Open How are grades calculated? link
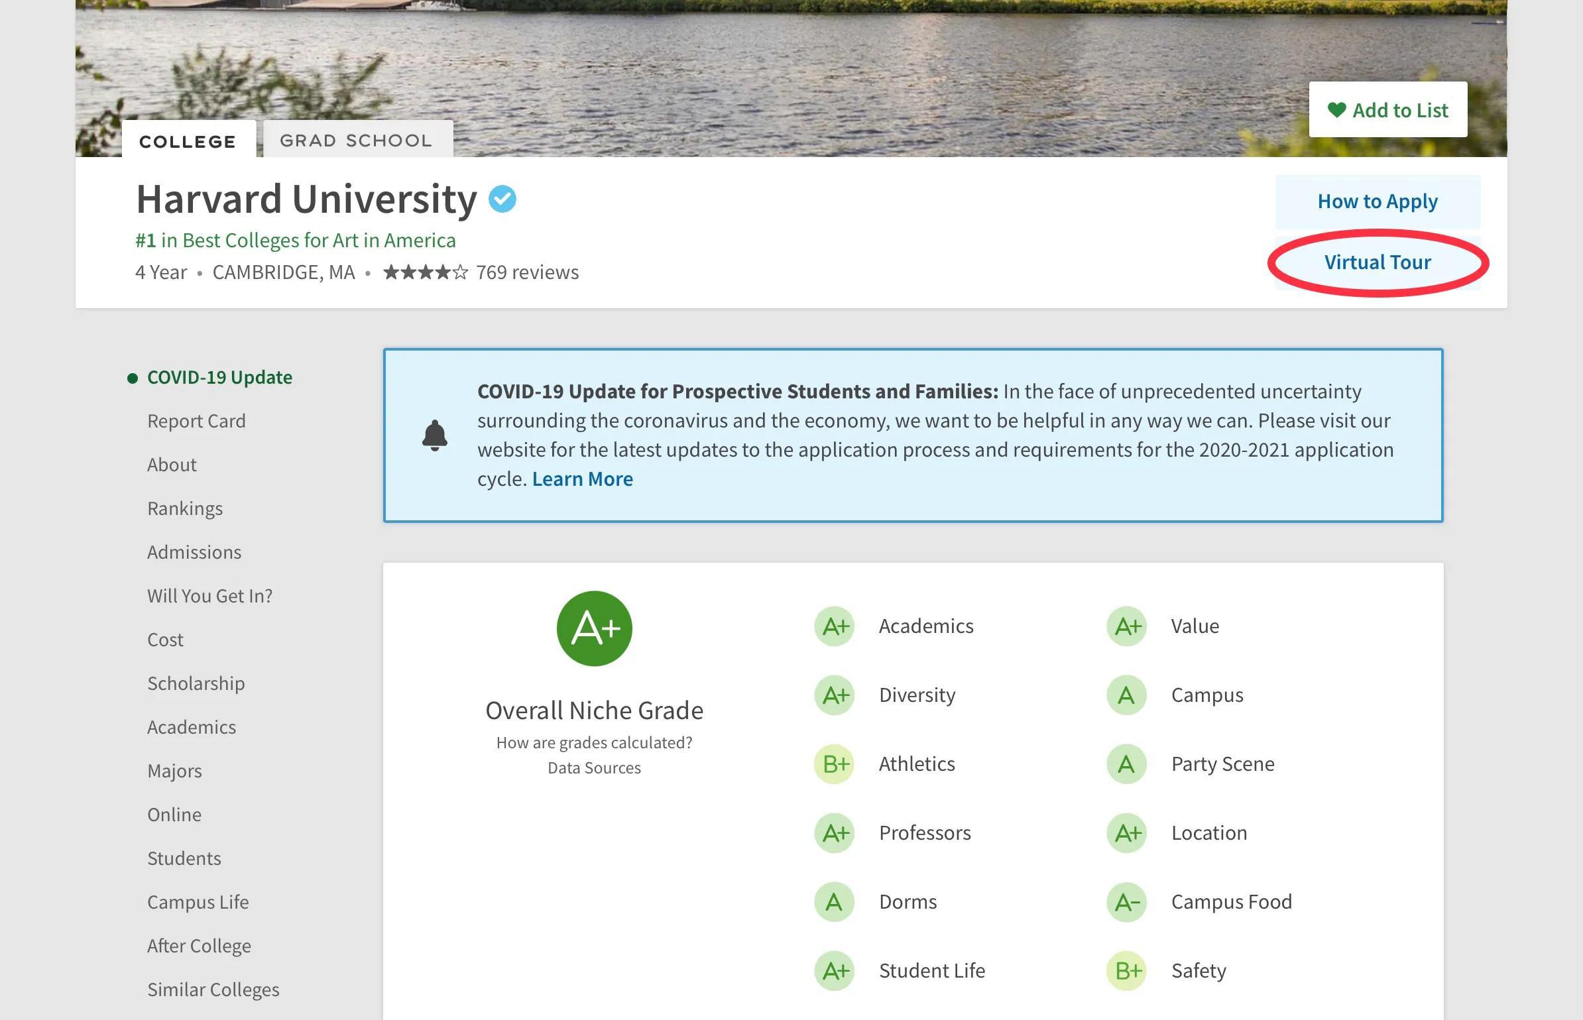The image size is (1583, 1020). [595, 742]
